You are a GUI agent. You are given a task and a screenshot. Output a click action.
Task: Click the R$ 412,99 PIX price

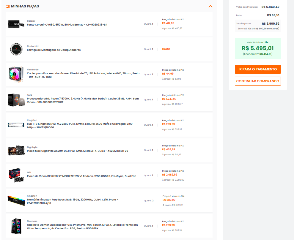point(168,23)
